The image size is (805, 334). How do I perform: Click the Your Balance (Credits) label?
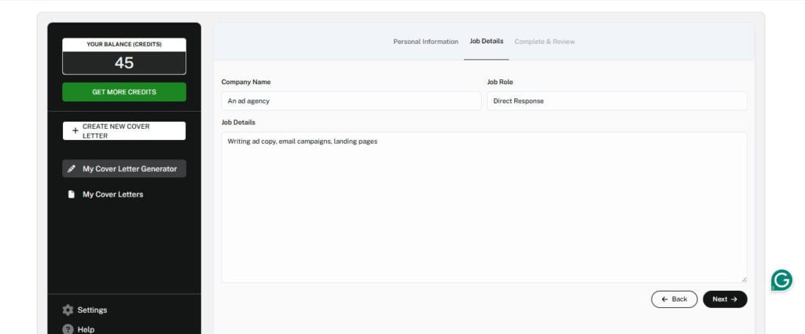click(124, 45)
